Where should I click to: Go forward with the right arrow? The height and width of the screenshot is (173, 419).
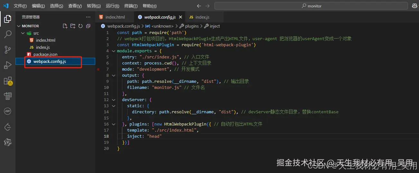tap(207, 6)
